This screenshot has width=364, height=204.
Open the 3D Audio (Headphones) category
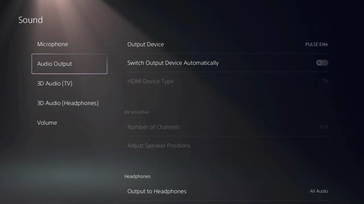[x=68, y=103]
